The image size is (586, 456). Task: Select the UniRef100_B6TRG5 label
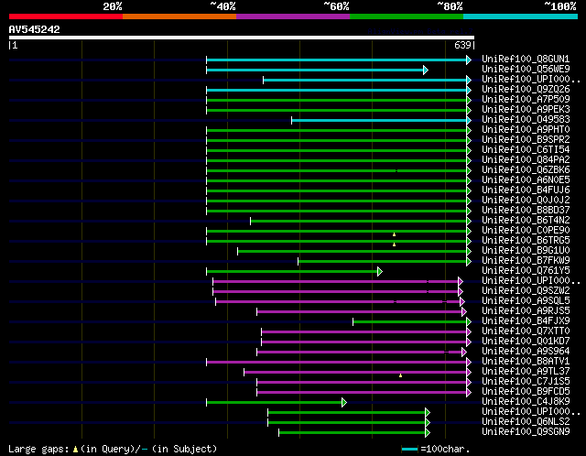526,241
